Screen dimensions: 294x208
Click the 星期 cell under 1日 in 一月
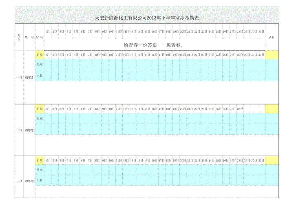[x=48, y=64]
